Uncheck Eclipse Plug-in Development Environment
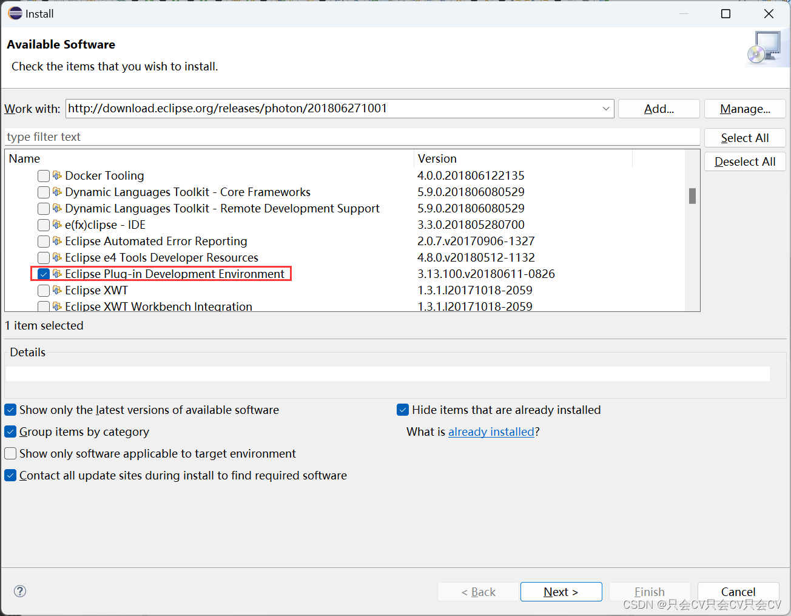Viewport: 791px width, 616px height. 43,274
